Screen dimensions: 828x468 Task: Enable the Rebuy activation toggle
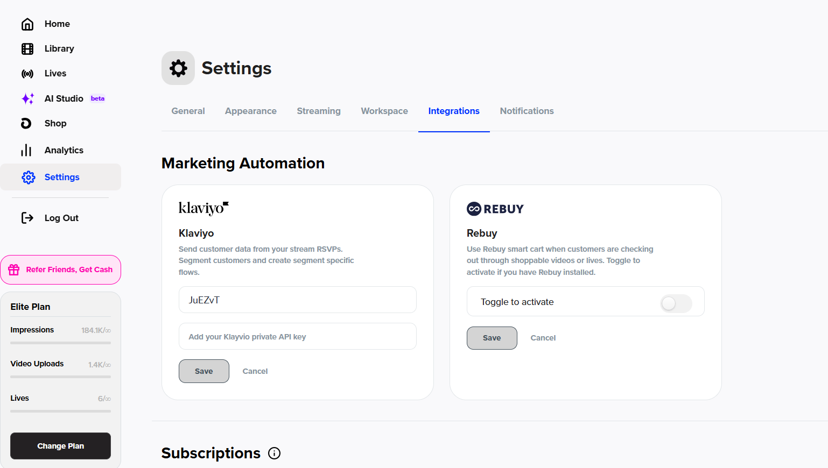click(676, 303)
